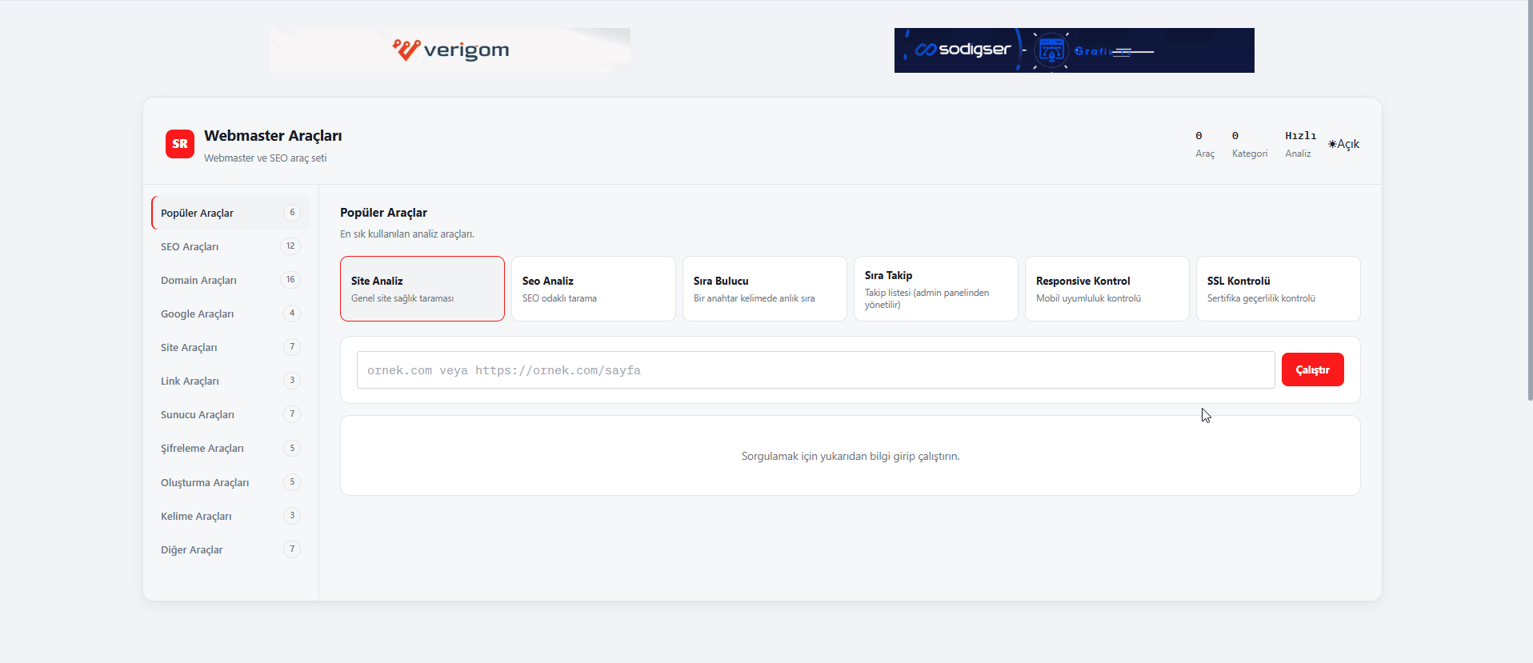
Task: Select Popüler Araçlar in the sidebar
Action: [x=230, y=213]
